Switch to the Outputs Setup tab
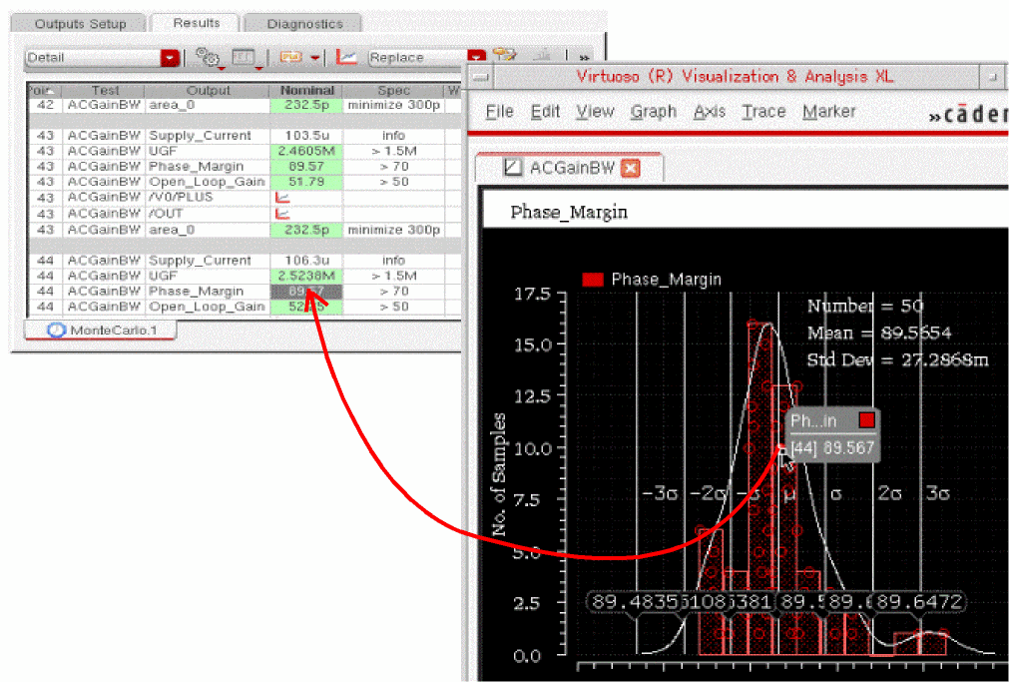Viewport: 1009px width, 682px height. pos(80,24)
